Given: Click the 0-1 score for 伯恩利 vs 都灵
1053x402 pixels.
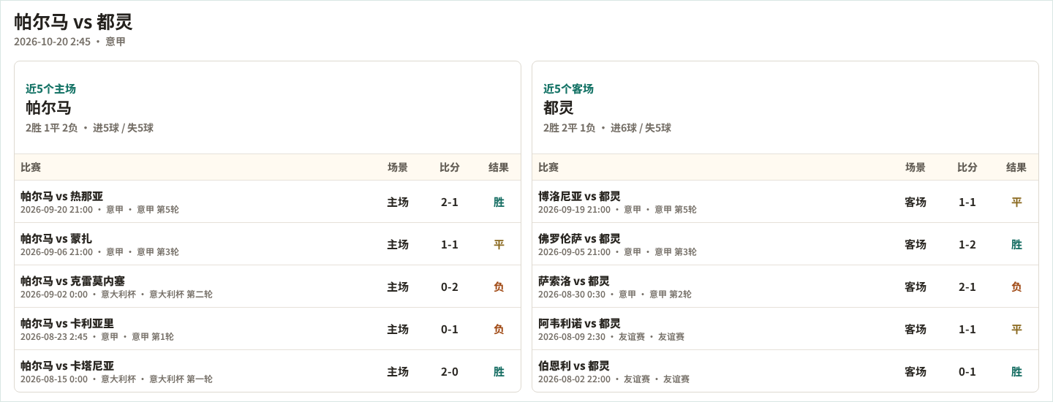Looking at the screenshot, I should [x=967, y=371].
